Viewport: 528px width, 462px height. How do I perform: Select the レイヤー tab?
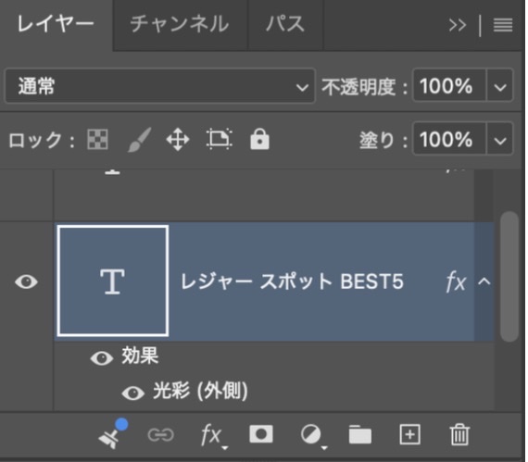[x=56, y=24]
